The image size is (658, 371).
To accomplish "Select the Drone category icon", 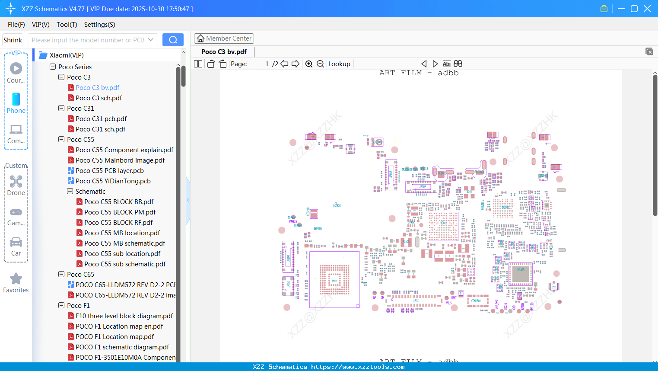I will tap(16, 185).
